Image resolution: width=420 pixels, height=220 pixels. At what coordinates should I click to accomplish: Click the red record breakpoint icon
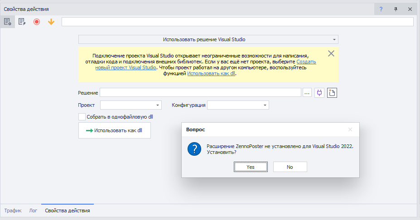37,22
